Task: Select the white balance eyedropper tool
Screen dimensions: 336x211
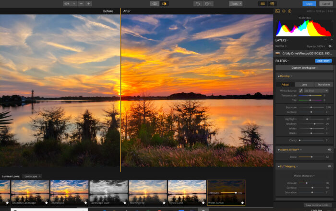Action: coord(301,90)
